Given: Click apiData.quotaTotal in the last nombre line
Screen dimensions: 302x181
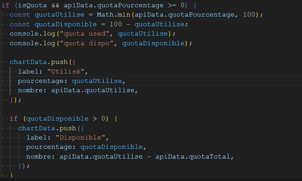Looking at the screenshot, I should coord(192,156).
